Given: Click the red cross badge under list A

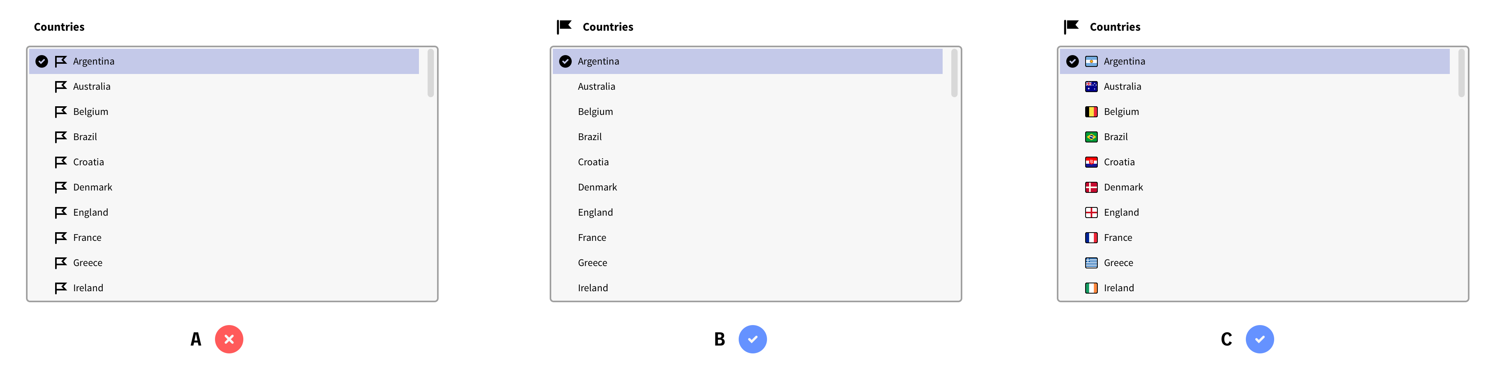Looking at the screenshot, I should (229, 340).
